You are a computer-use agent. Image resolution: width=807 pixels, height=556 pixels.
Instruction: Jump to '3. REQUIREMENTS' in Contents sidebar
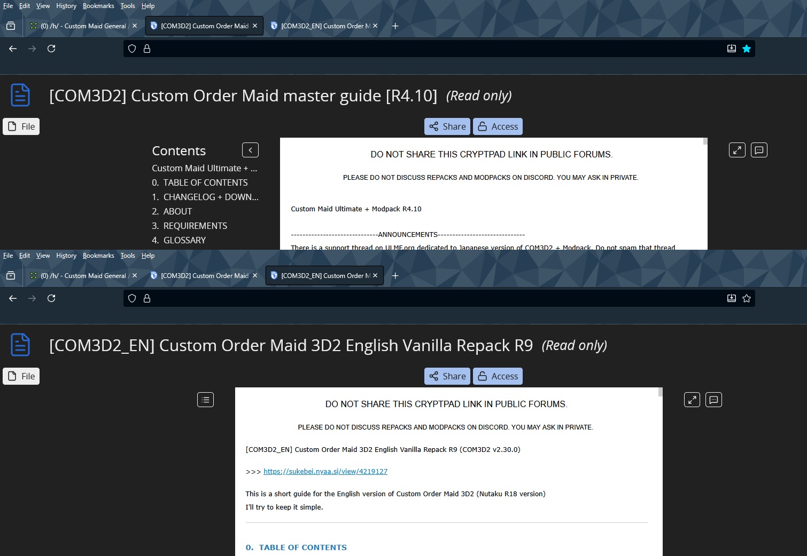[x=190, y=226]
